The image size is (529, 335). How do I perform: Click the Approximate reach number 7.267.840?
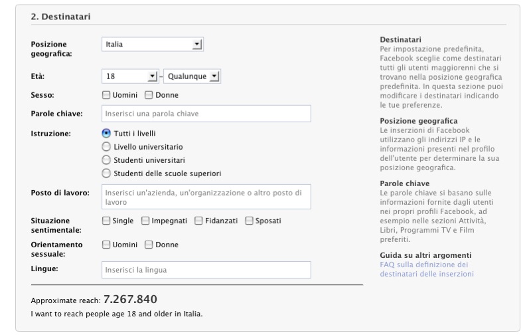click(130, 299)
